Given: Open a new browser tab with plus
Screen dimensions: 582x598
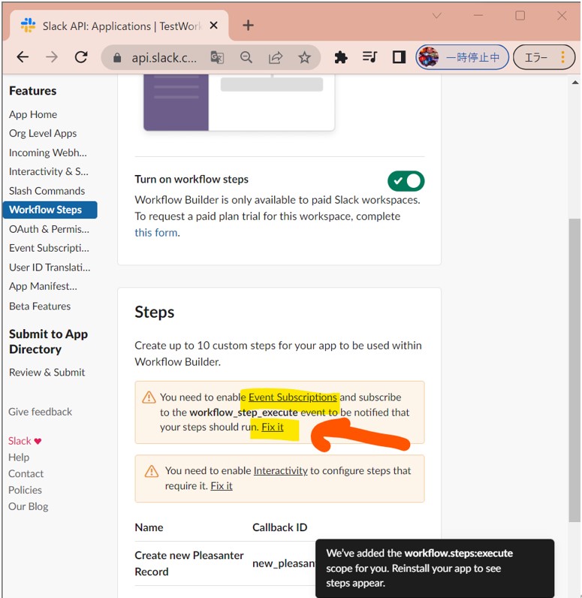Looking at the screenshot, I should 248,26.
